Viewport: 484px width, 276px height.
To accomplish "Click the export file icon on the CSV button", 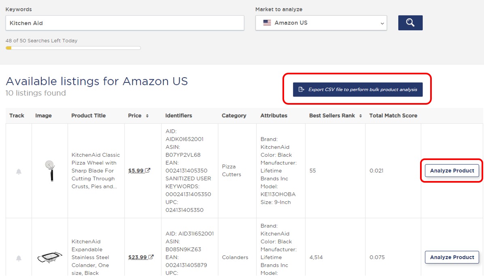I will (x=301, y=90).
